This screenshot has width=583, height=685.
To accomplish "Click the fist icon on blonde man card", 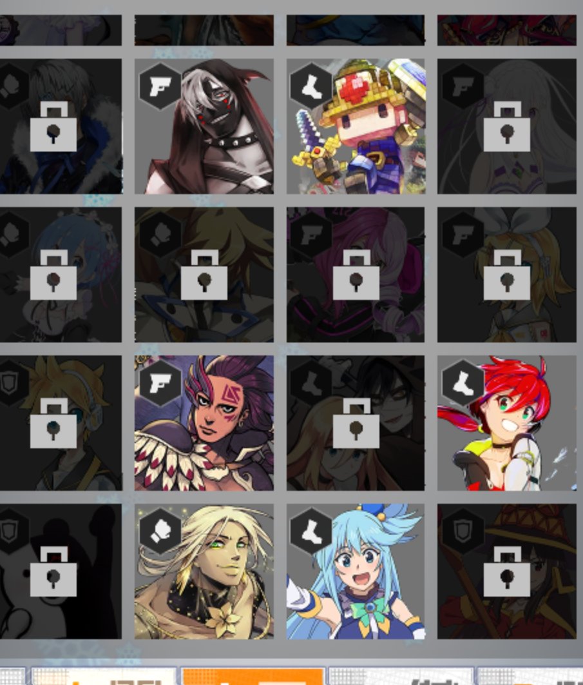I will pyautogui.click(x=160, y=531).
